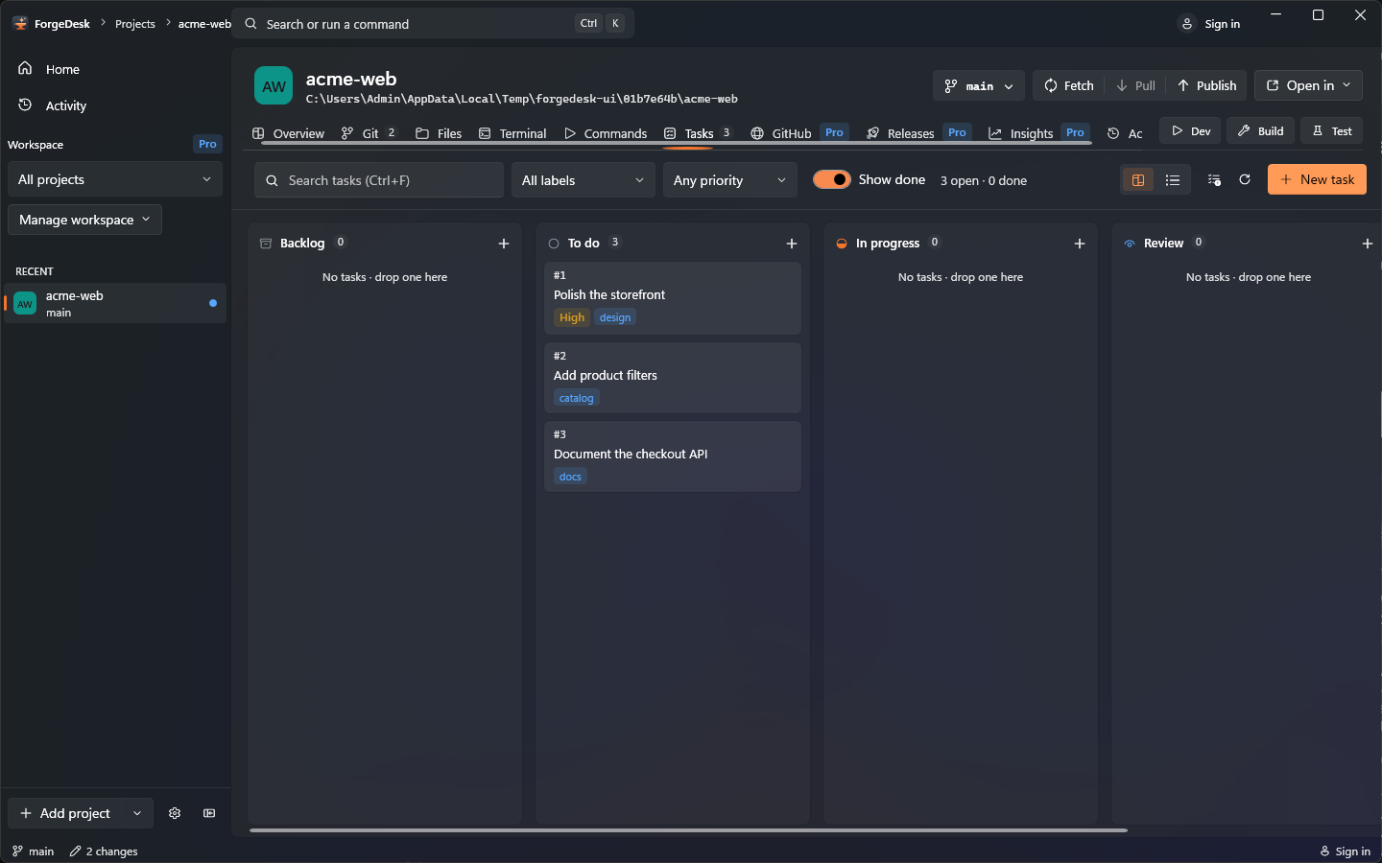Publish the branch
Viewport: 1382px width, 863px height.
tap(1207, 85)
